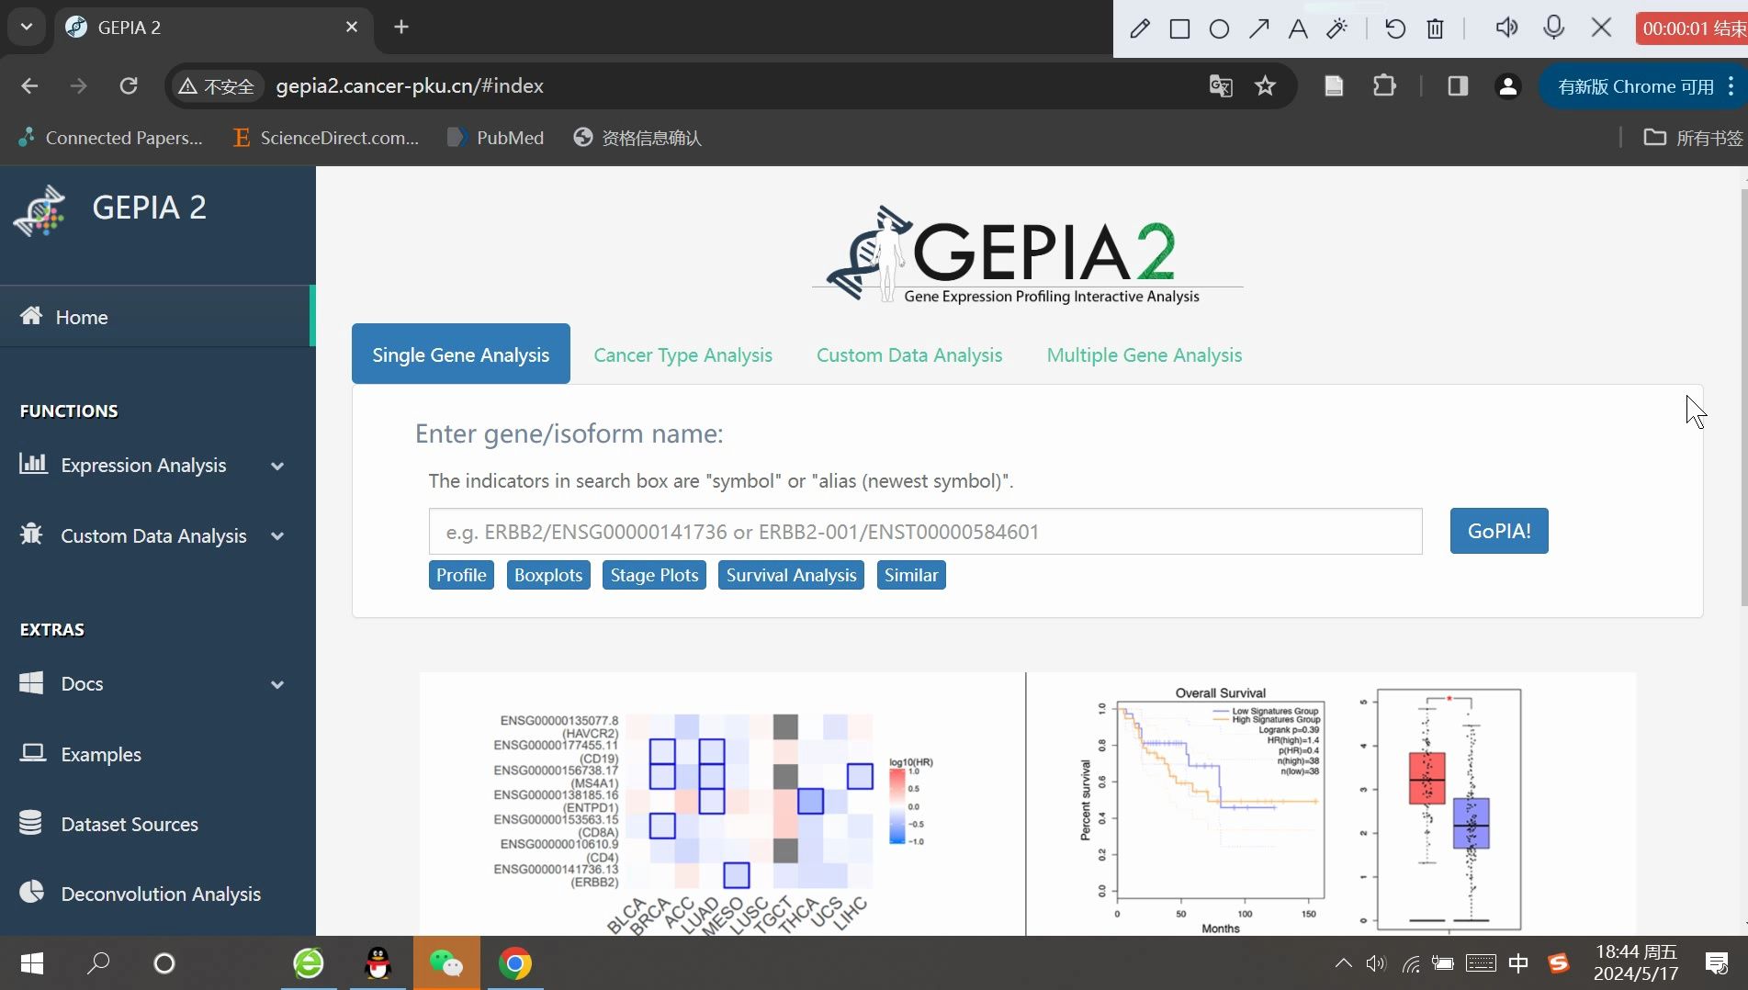The width and height of the screenshot is (1748, 990).
Task: Open the new Chrome version menu
Action: [x=1643, y=86]
